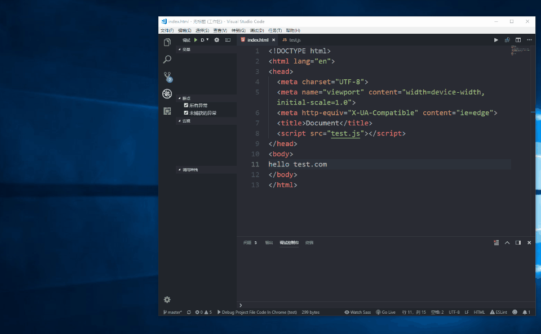The width and height of the screenshot is (541, 334).
Task: Open the test.js link in script tag
Action: 345,133
